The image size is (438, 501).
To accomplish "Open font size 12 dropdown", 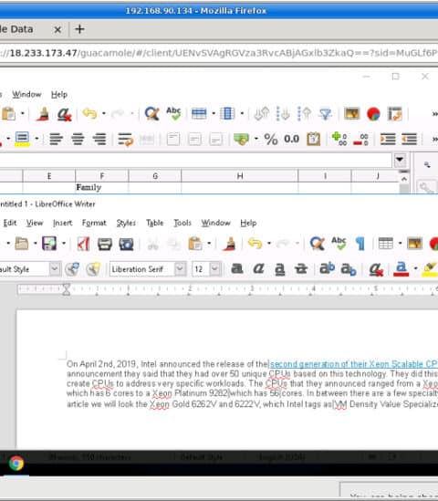I will pyautogui.click(x=214, y=268).
